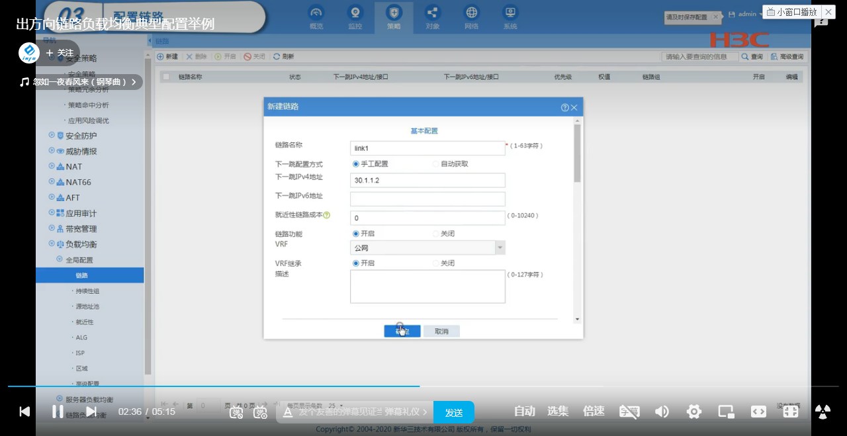847x436 pixels.
Task: Click the 监控 monitoring icon
Action: point(355,13)
